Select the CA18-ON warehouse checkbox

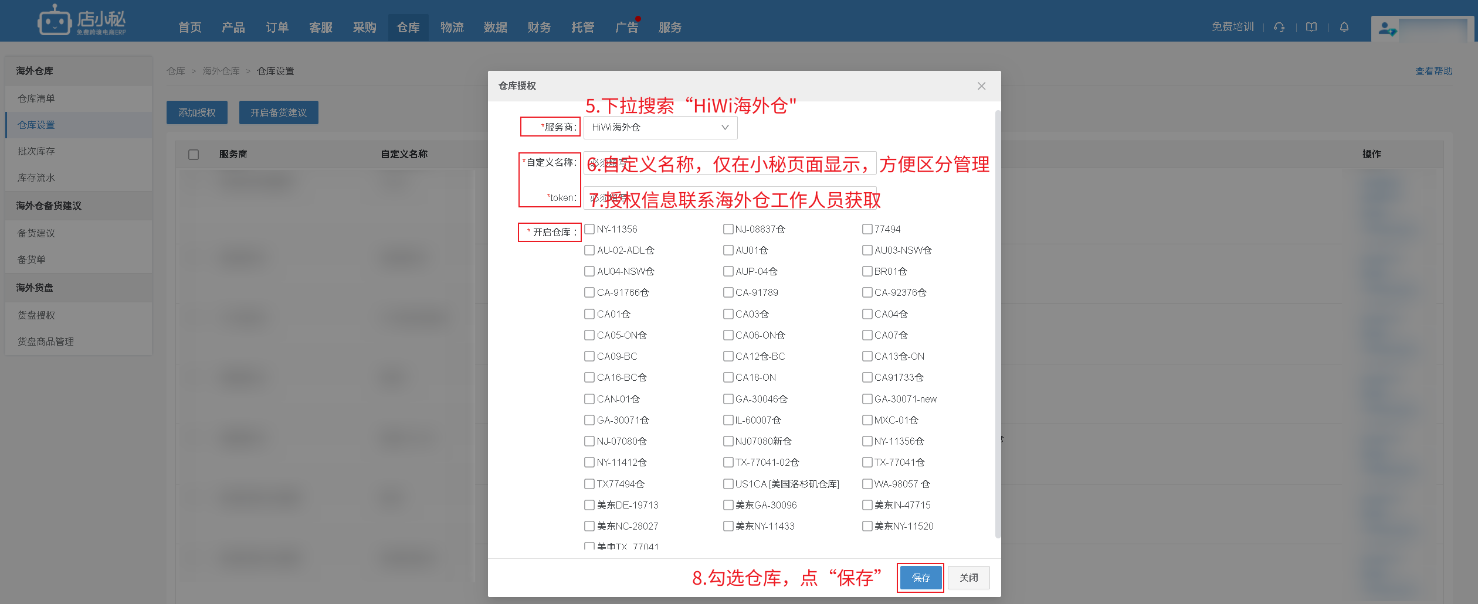tap(728, 377)
